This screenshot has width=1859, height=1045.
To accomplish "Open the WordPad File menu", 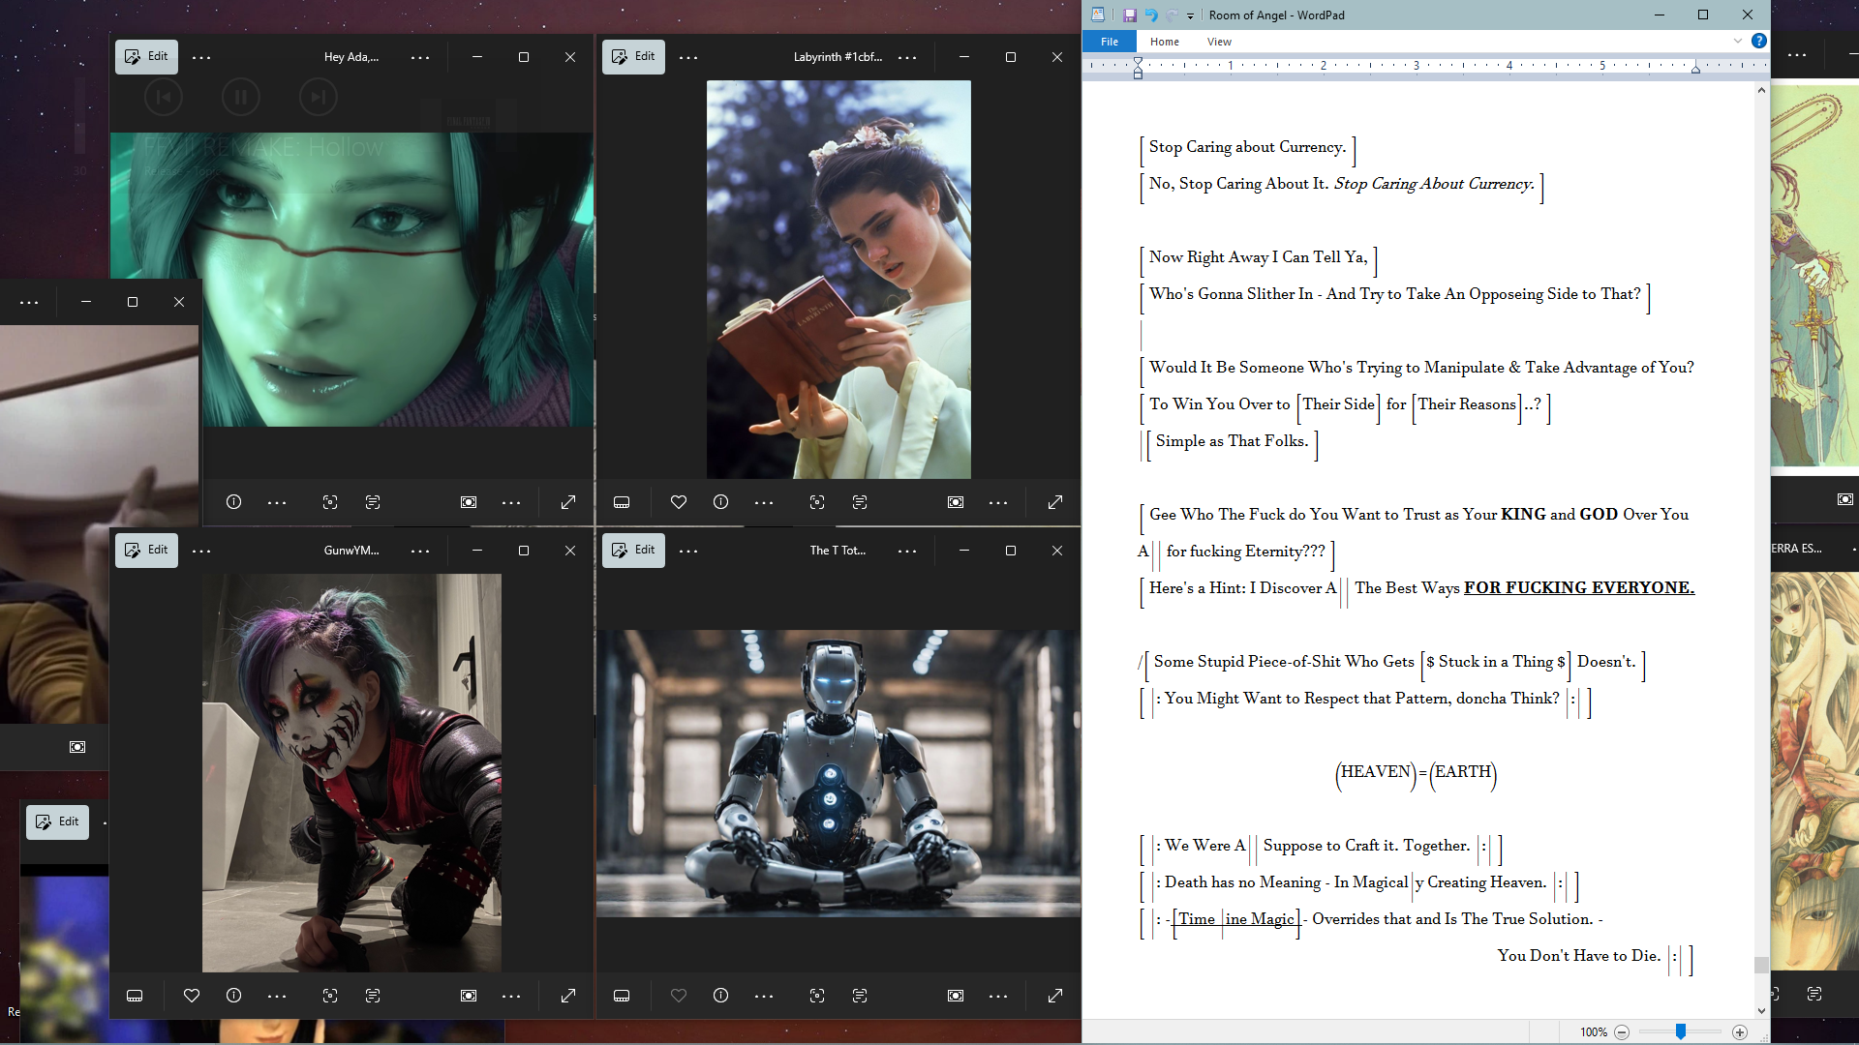I will coord(1110,42).
